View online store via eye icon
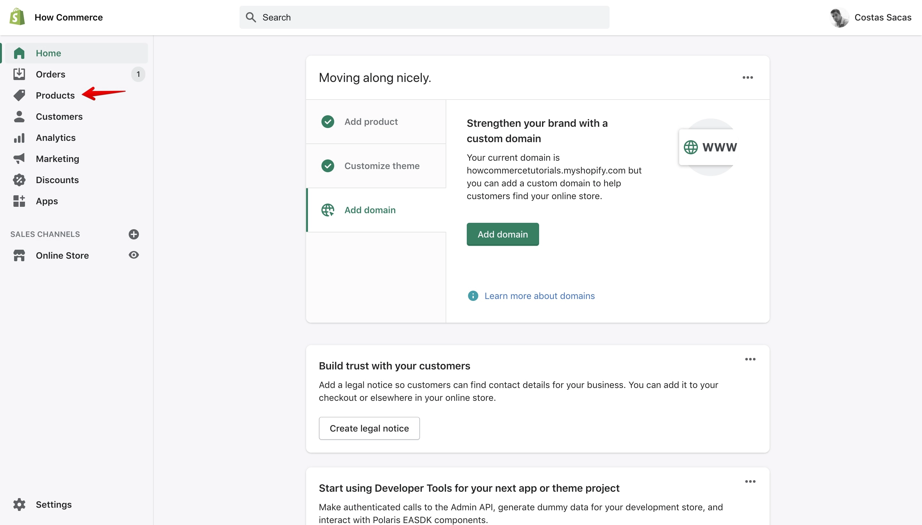922x525 pixels. click(134, 255)
